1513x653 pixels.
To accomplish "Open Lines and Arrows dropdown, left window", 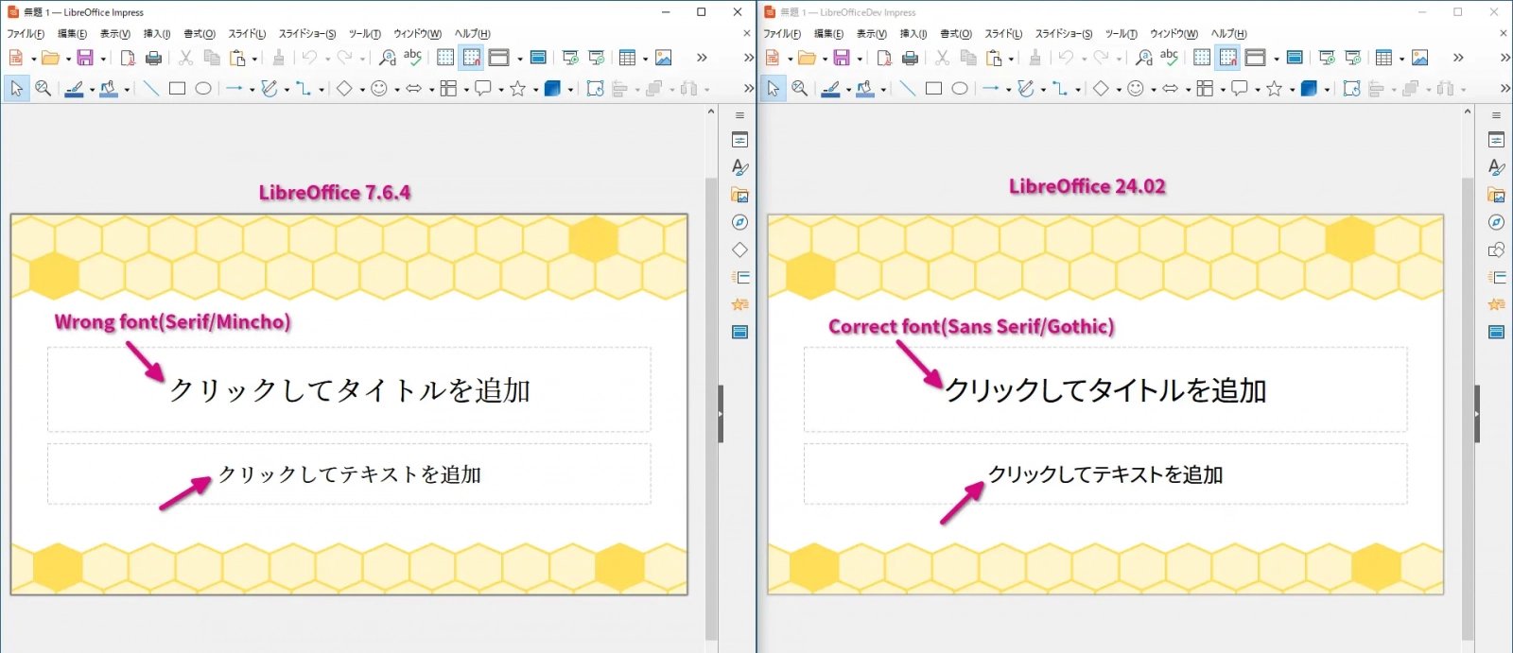I will (252, 89).
